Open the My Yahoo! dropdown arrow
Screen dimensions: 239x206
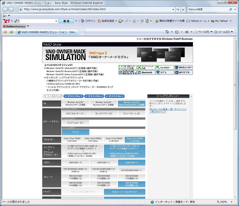point(230,21)
